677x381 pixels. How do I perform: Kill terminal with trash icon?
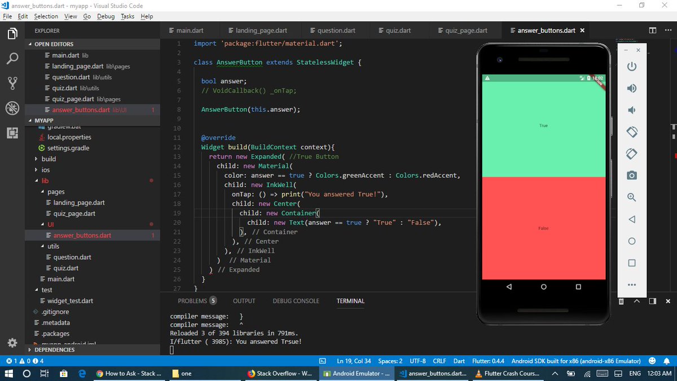[621, 301]
